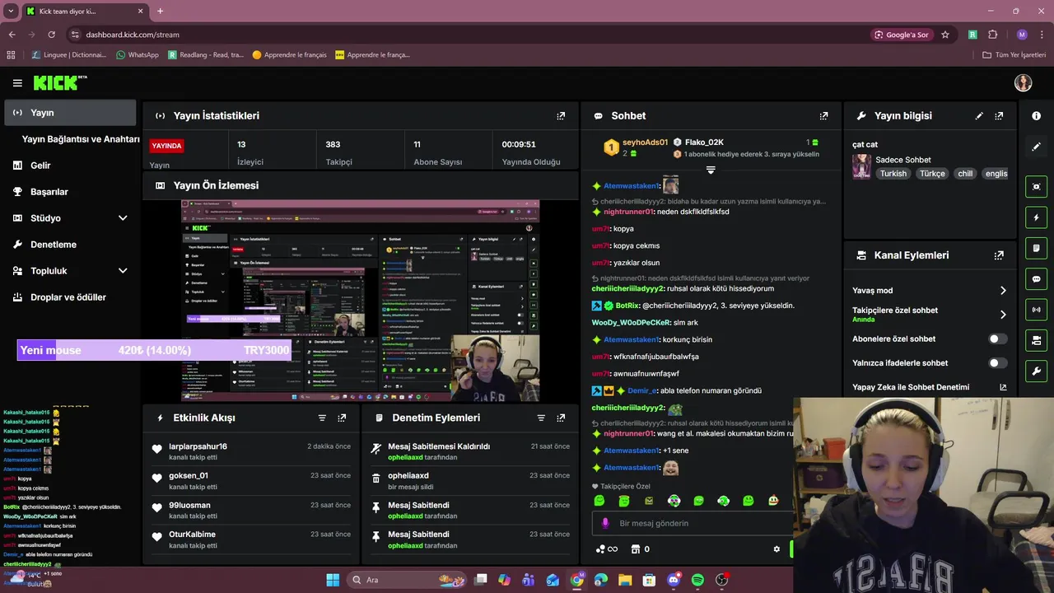Image resolution: width=1054 pixels, height=593 pixels.
Task: Open Google'a Sor button in address bar
Action: pos(902,35)
